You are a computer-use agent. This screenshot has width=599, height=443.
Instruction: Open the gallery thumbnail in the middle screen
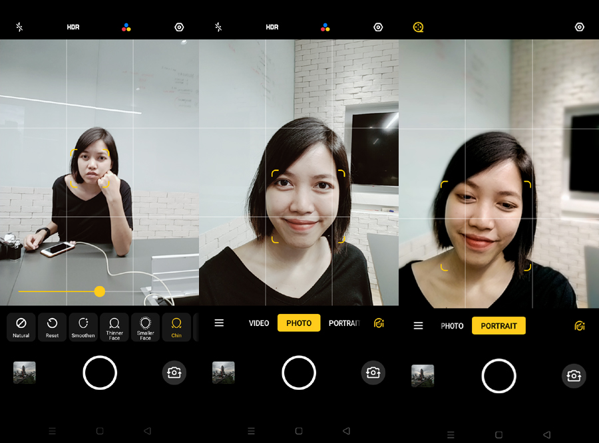click(x=224, y=372)
